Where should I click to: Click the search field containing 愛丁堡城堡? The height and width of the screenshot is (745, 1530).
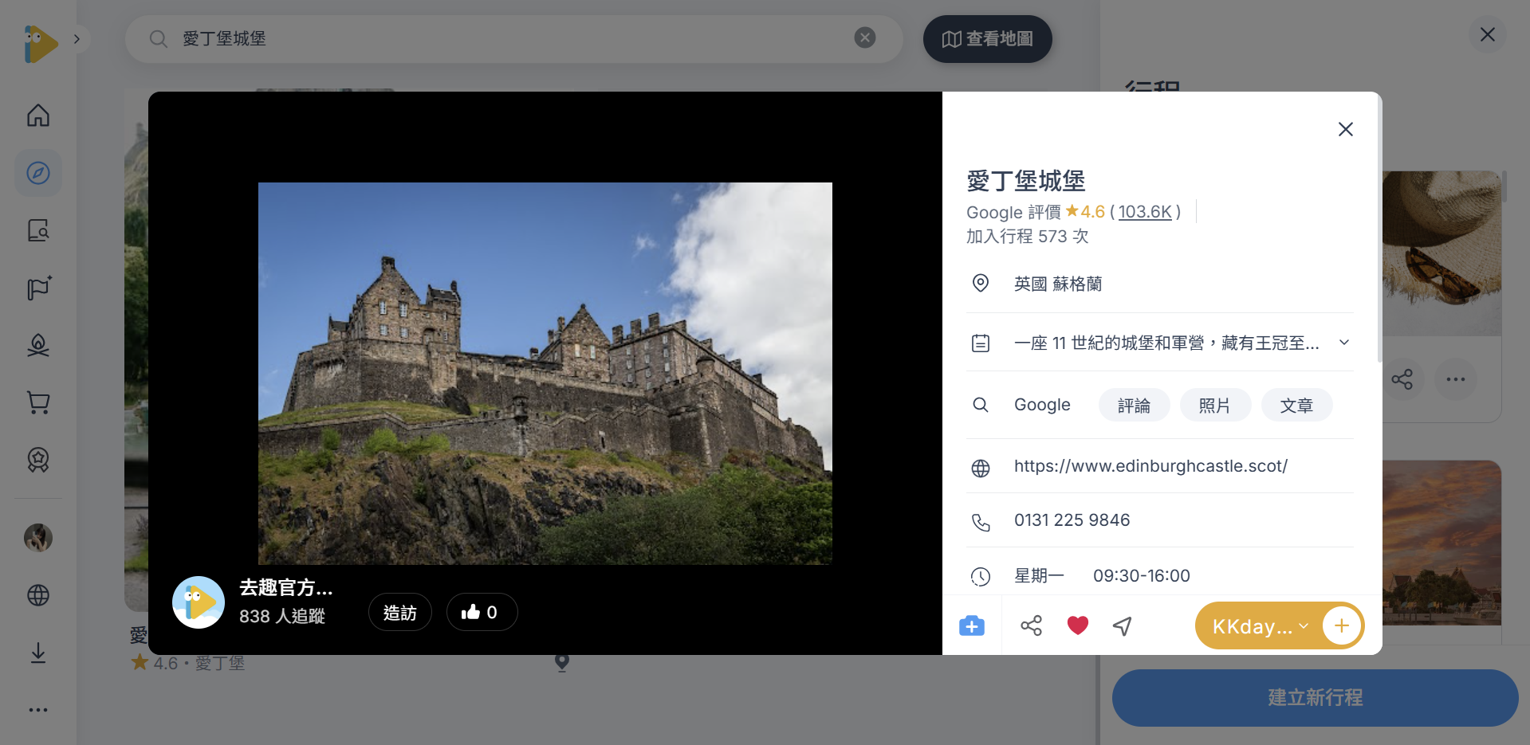click(514, 38)
